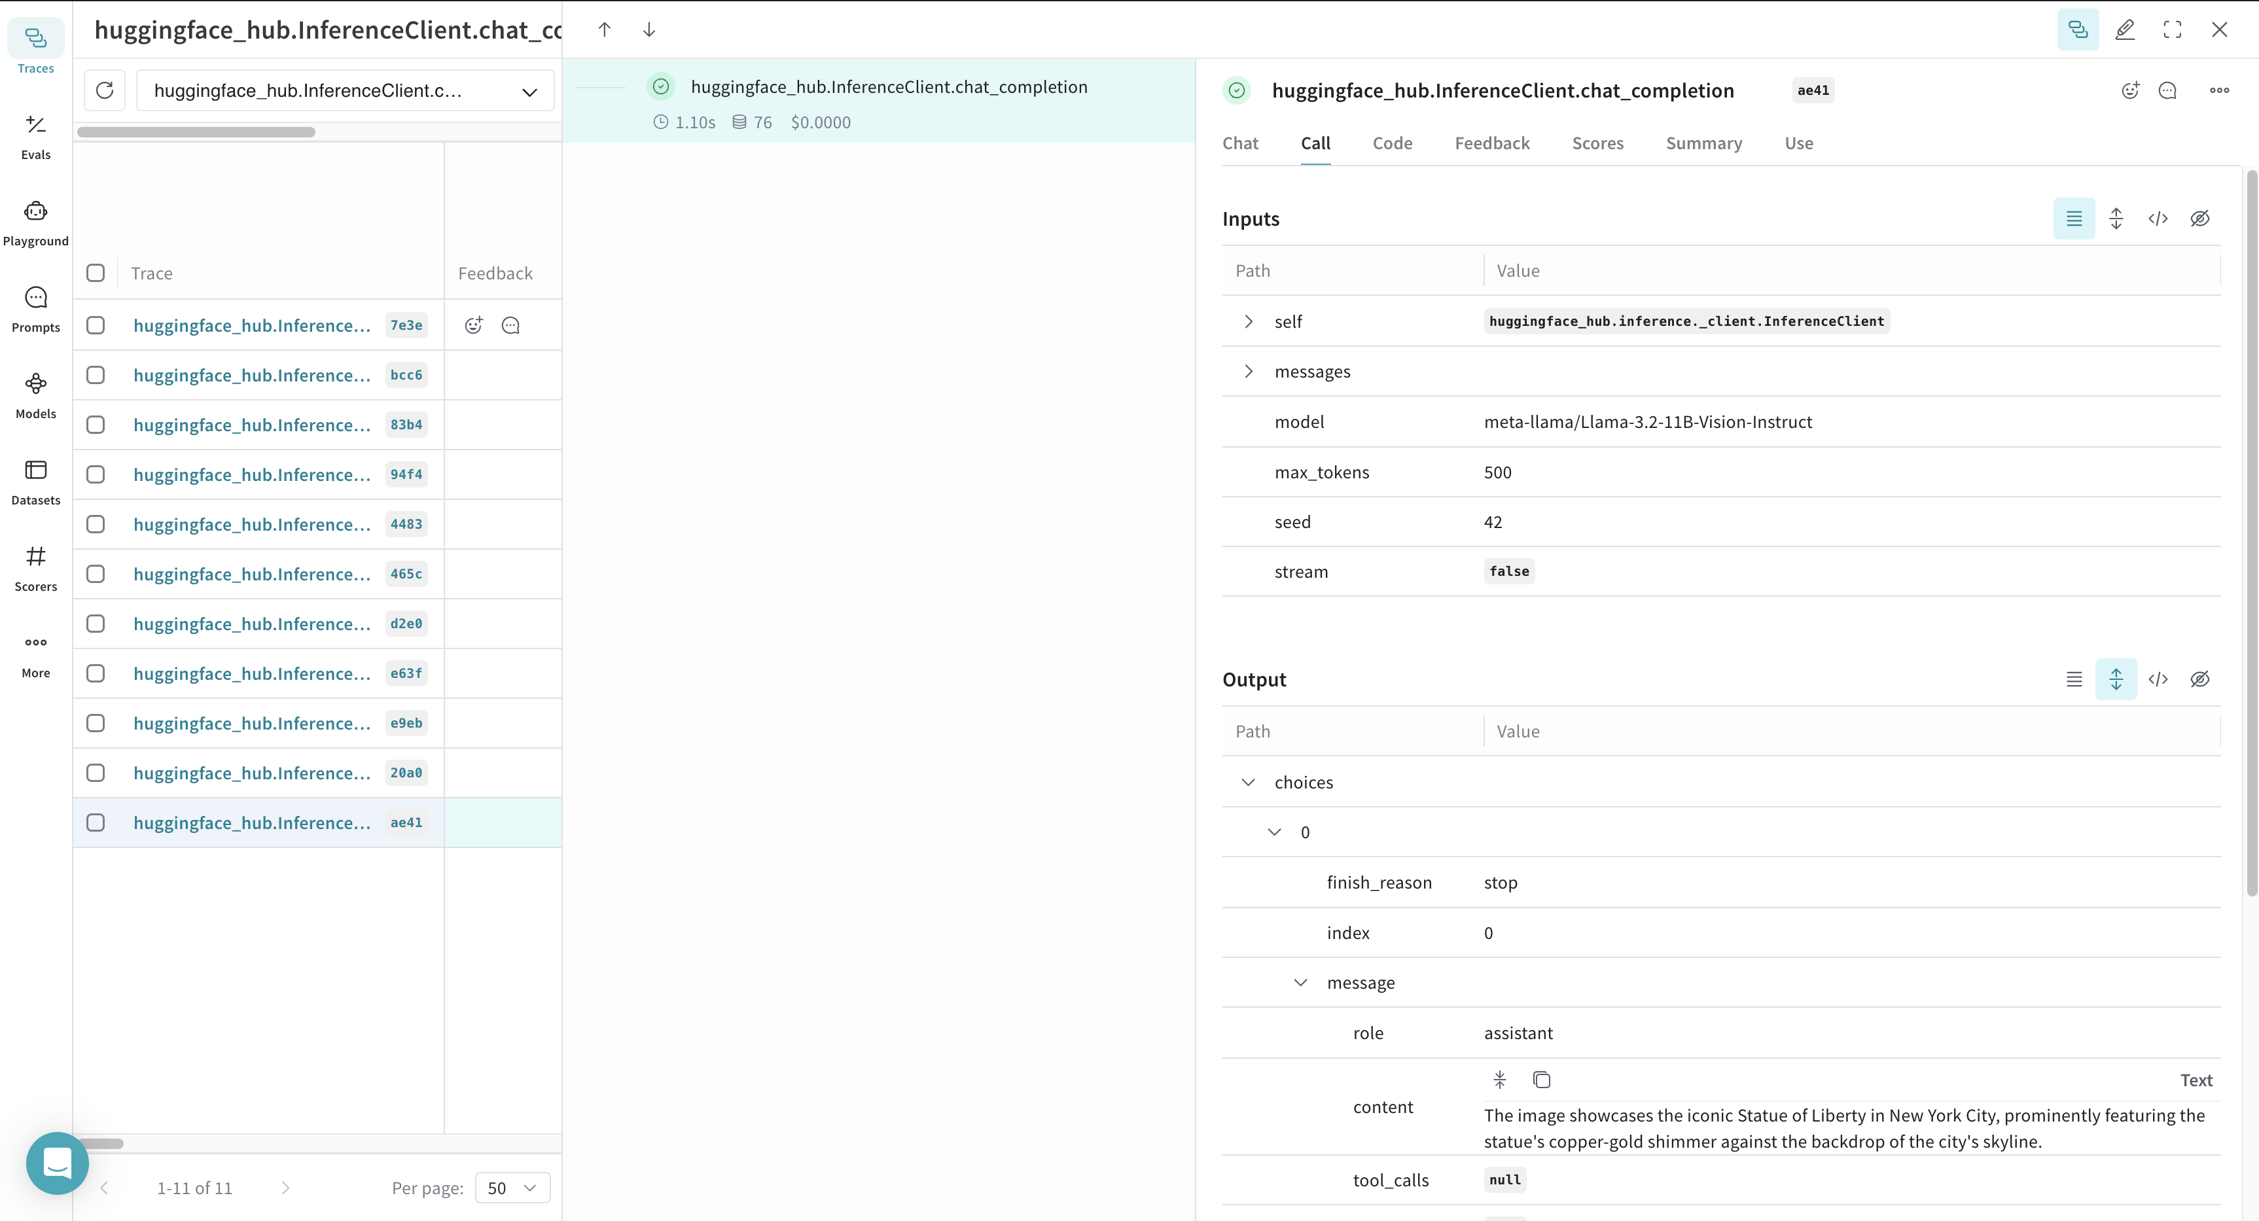2259x1221 pixels.
Task: Expand the self input row
Action: [1249, 322]
